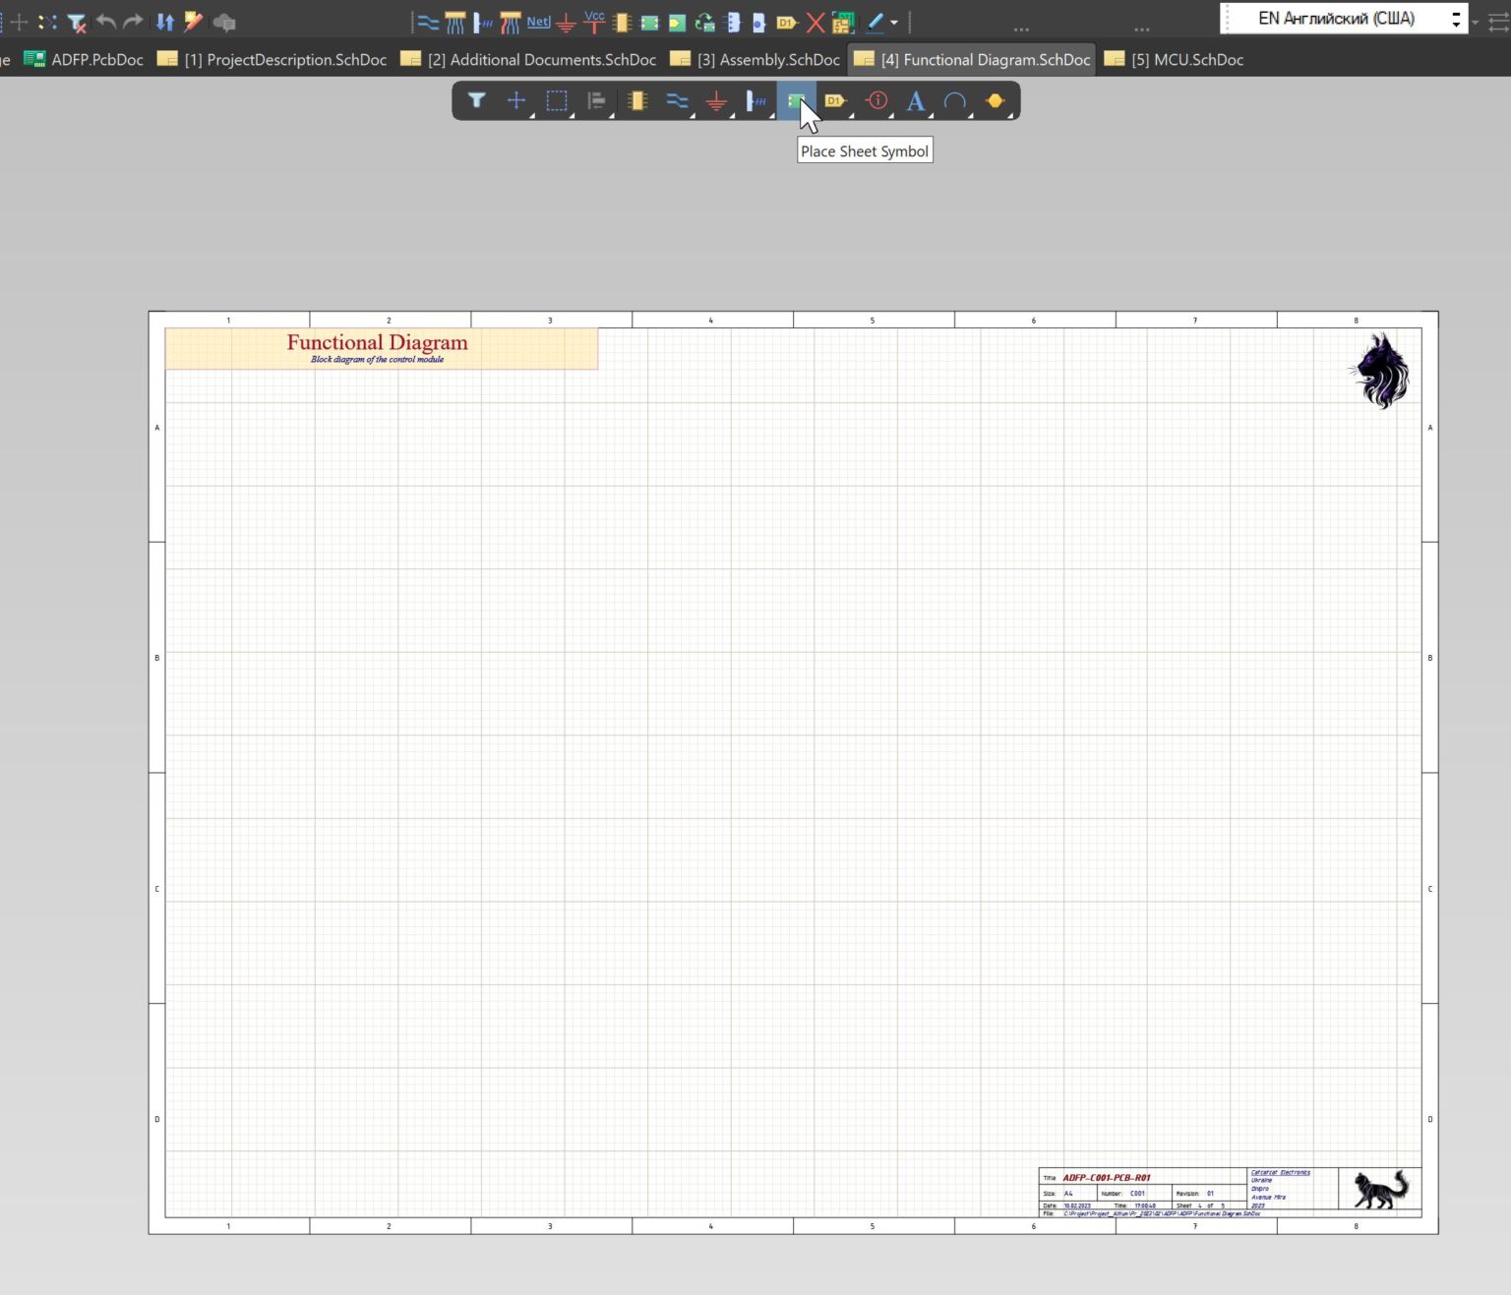Activate the Place Net Label tool
Image resolution: width=1511 pixels, height=1295 pixels.
(538, 21)
